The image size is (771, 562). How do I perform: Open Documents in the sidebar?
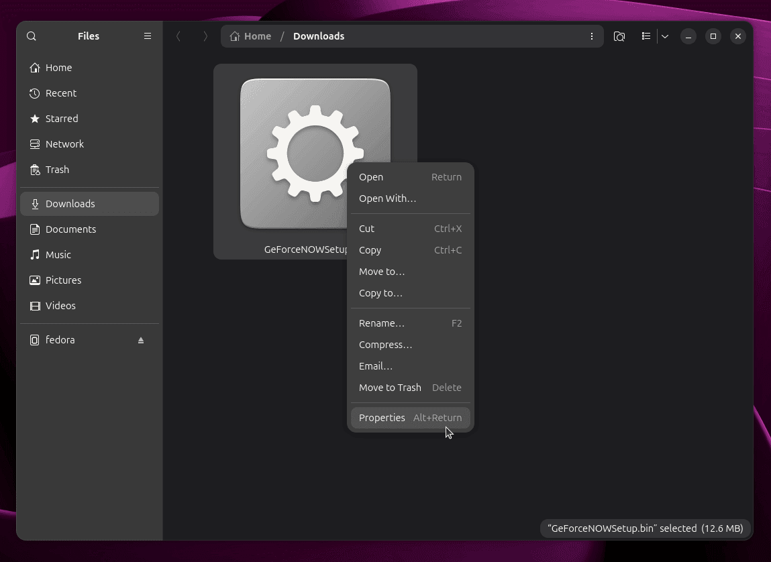89,229
